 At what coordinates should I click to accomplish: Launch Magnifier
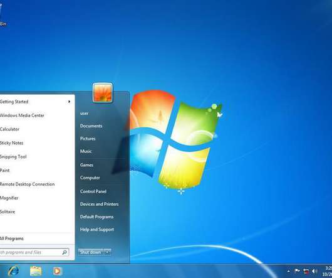pyautogui.click(x=9, y=198)
